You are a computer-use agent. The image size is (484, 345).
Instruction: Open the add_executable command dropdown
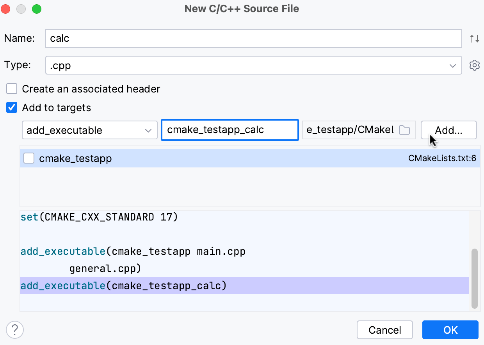89,130
